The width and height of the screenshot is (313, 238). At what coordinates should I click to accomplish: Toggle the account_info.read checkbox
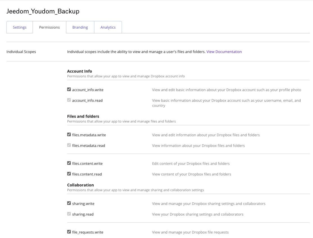tap(69, 100)
